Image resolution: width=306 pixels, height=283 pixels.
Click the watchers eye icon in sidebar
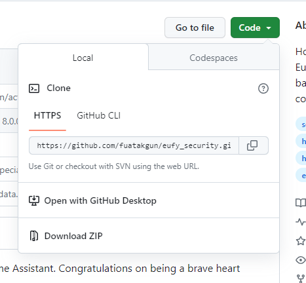pos(301,260)
